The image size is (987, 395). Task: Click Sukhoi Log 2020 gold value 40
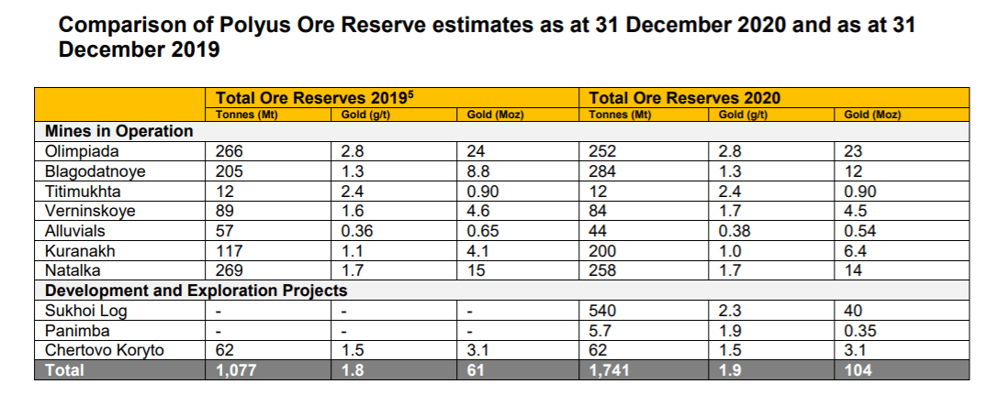coord(854,311)
